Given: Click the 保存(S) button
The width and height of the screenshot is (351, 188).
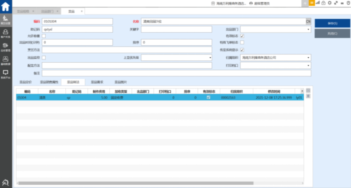Looking at the screenshot, I should coord(332,23).
